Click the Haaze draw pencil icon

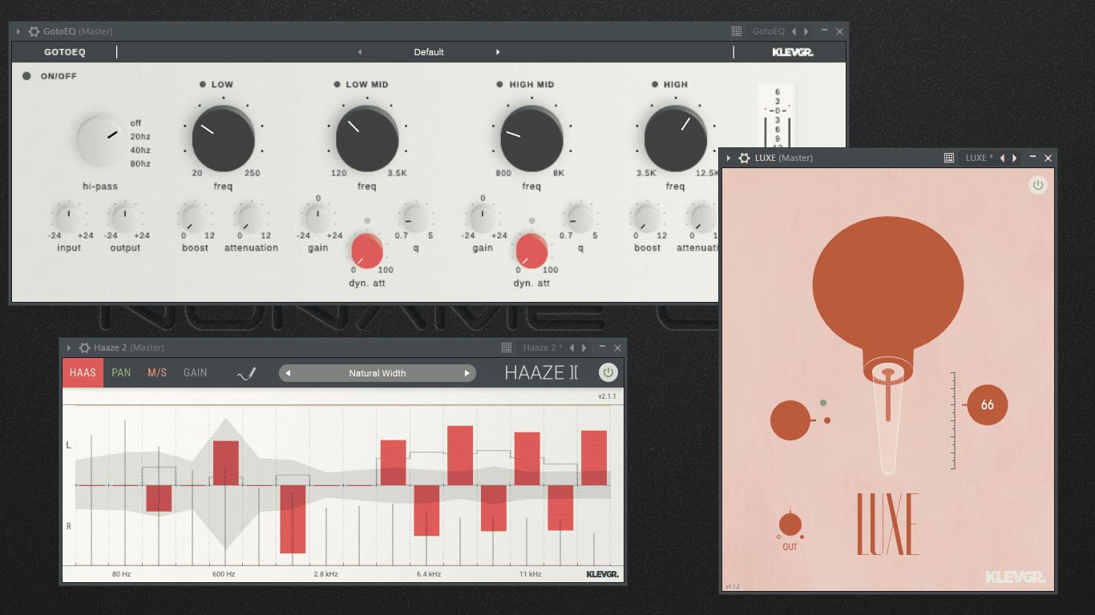point(247,373)
